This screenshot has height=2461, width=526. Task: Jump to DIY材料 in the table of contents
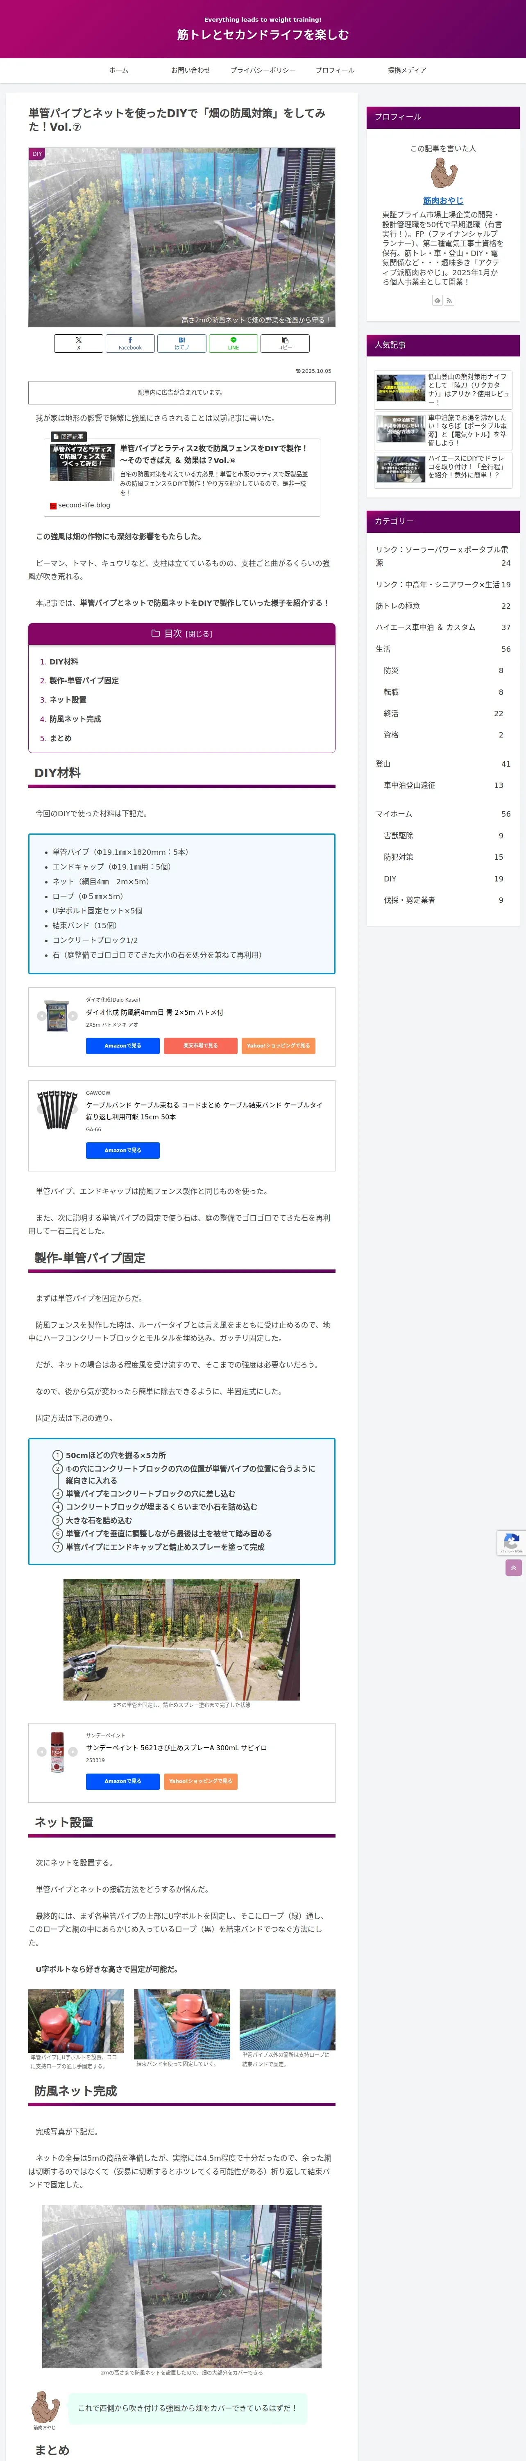(64, 661)
